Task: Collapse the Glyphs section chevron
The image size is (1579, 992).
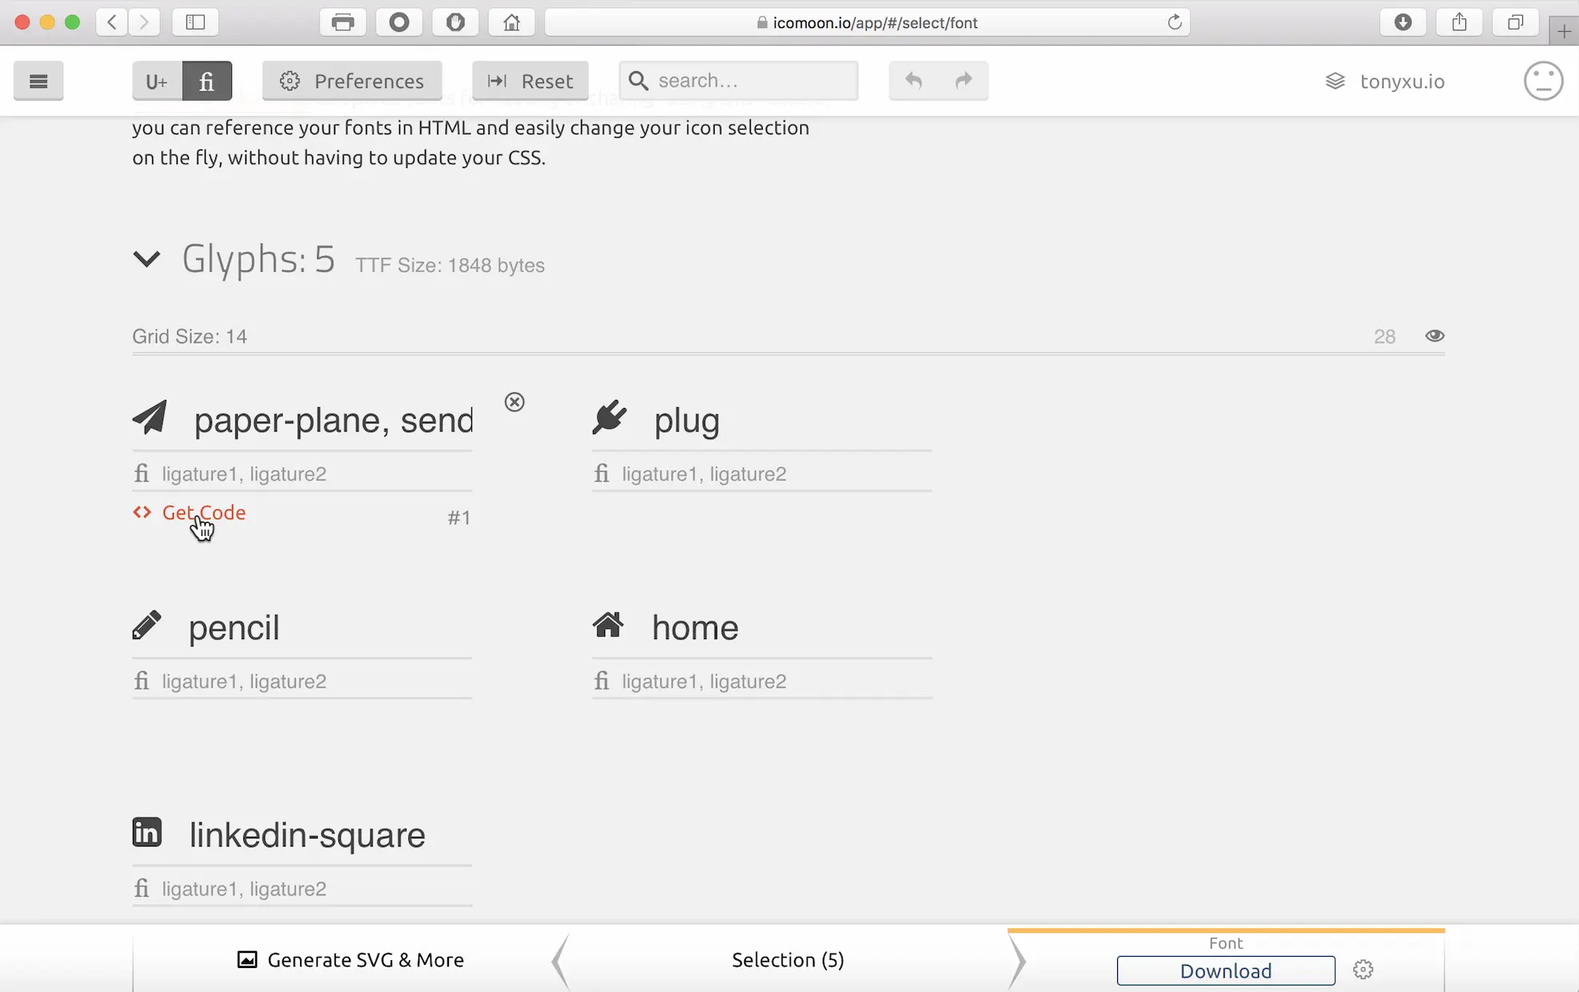Action: 146,258
